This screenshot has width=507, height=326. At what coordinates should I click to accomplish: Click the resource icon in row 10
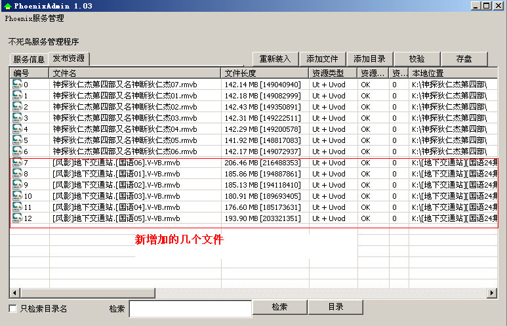coord(17,196)
